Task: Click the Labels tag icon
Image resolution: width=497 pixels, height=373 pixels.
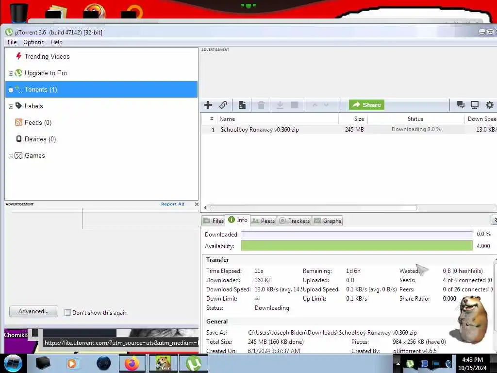Action: tap(19, 105)
